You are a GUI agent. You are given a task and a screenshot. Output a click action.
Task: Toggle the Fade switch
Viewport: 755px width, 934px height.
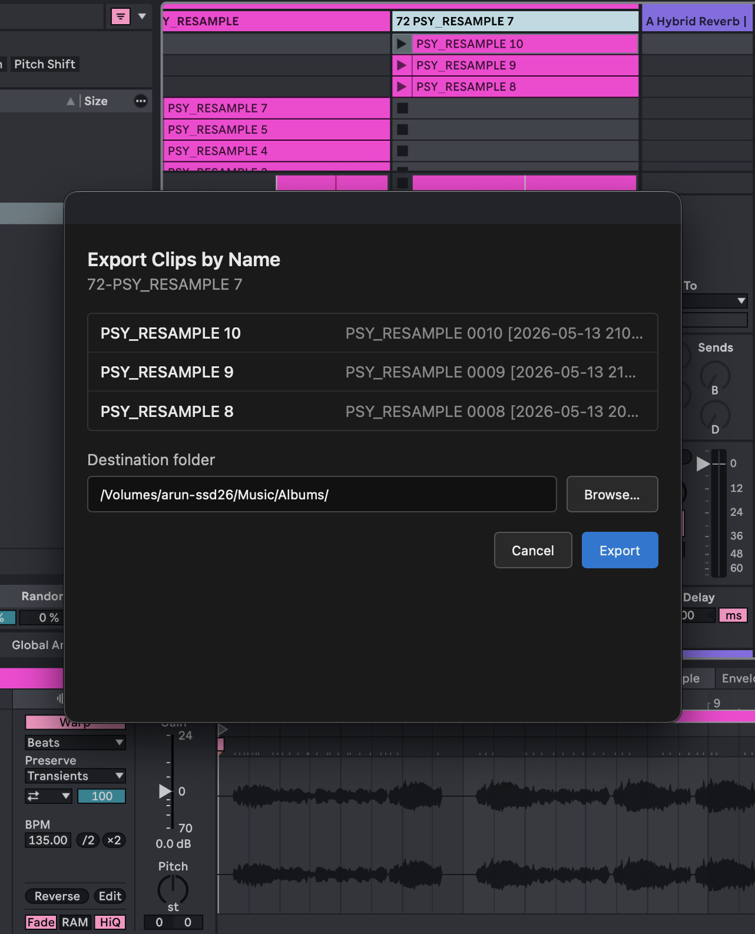click(41, 922)
